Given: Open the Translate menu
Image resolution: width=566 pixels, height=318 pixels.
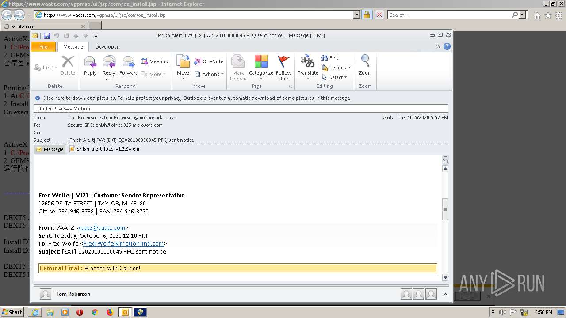Looking at the screenshot, I should [308, 68].
